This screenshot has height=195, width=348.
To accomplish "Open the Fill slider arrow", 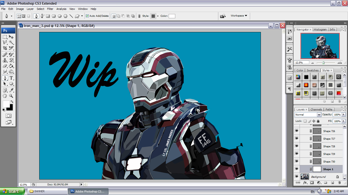I will coord(343,121).
